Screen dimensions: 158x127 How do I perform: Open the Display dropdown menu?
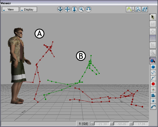29,9
